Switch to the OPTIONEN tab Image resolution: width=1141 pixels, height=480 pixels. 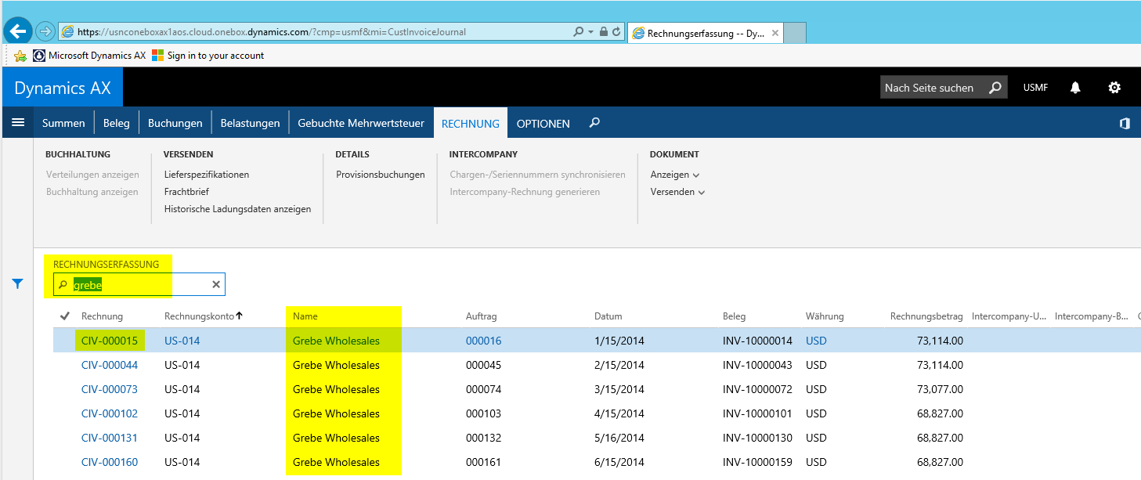543,123
